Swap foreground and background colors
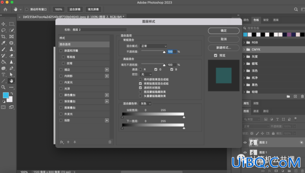 [12, 93]
